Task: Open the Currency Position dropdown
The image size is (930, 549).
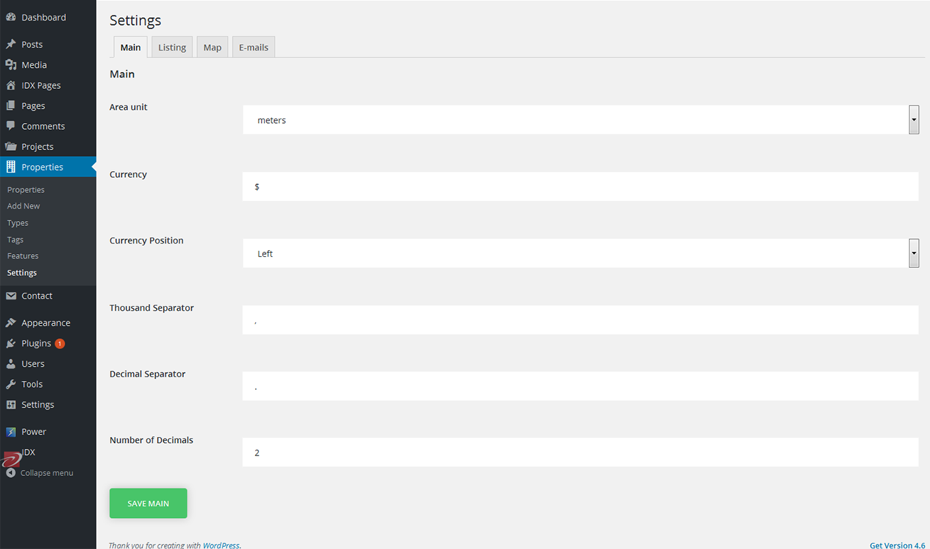Action: (914, 253)
